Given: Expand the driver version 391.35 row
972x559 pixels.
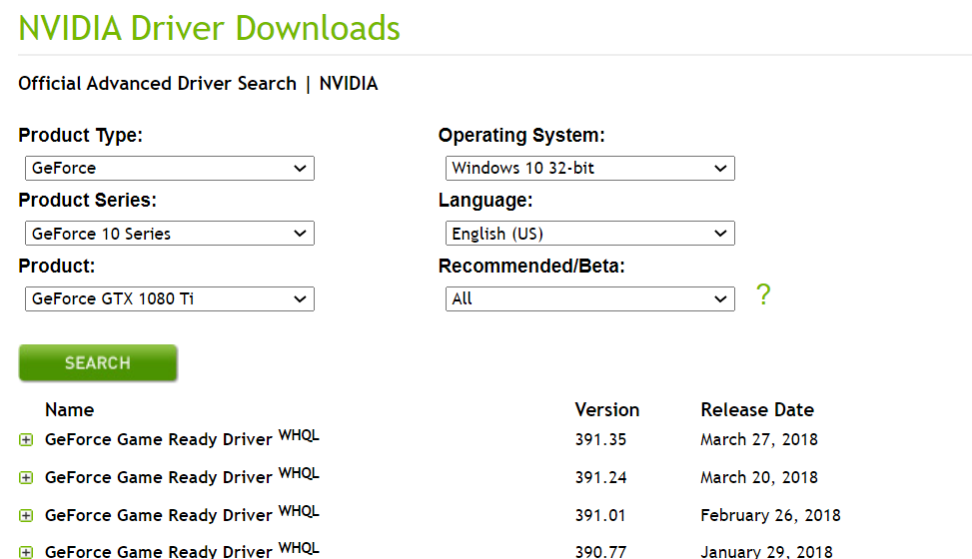Looking at the screenshot, I should (26, 440).
